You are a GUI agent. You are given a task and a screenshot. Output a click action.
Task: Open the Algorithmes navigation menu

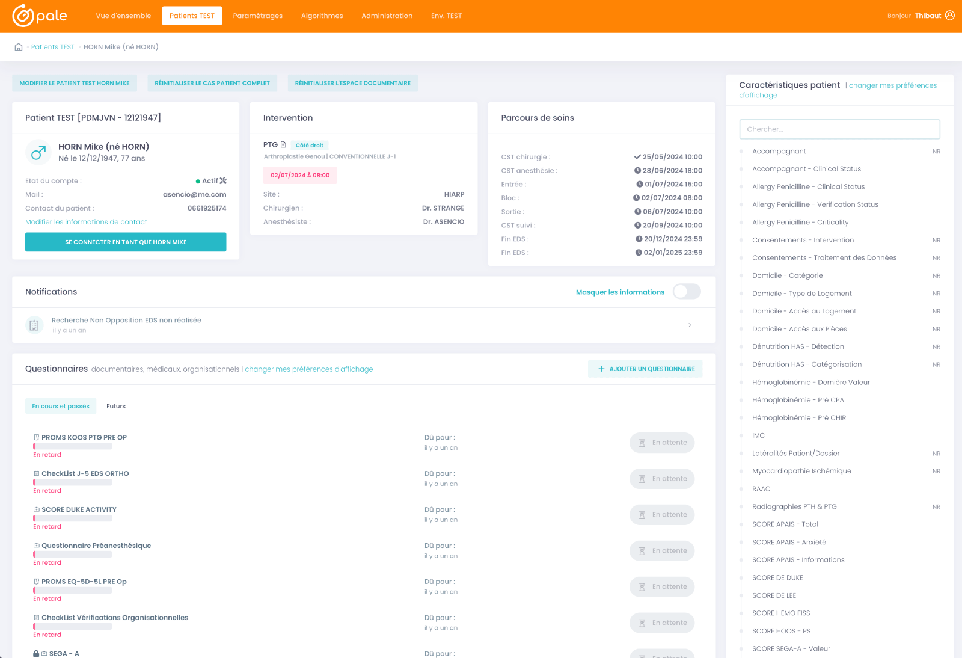tap(322, 16)
